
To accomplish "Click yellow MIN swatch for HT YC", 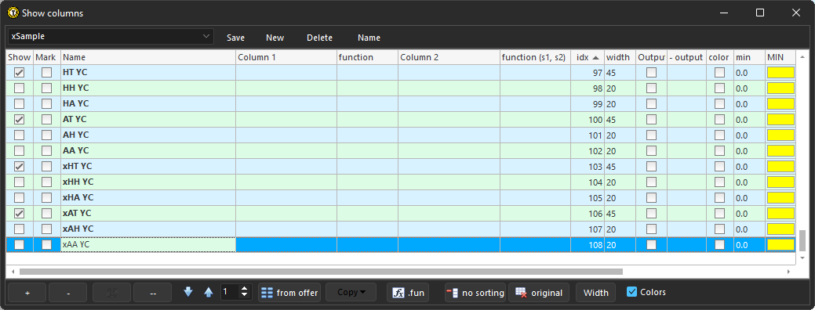I will [x=780, y=73].
